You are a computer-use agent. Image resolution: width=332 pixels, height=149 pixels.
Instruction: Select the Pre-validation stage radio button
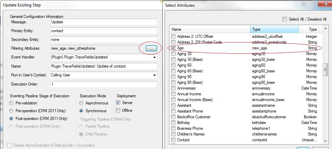click(12, 103)
